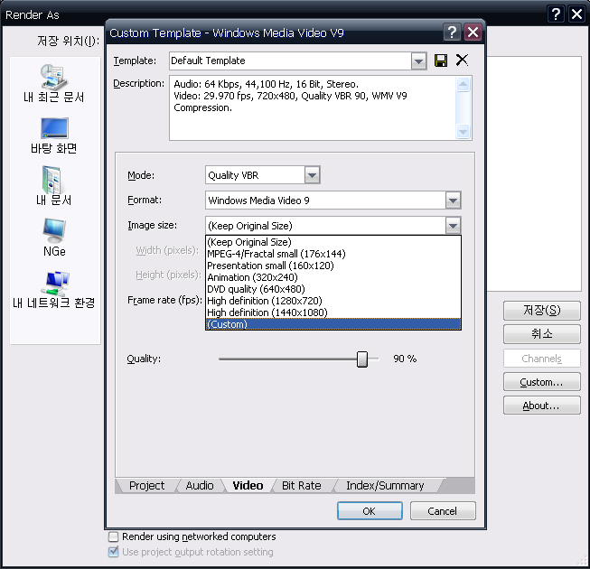This screenshot has height=569, width=590.
Task: Select the (Custom) image size option
Action: pyautogui.click(x=333, y=324)
